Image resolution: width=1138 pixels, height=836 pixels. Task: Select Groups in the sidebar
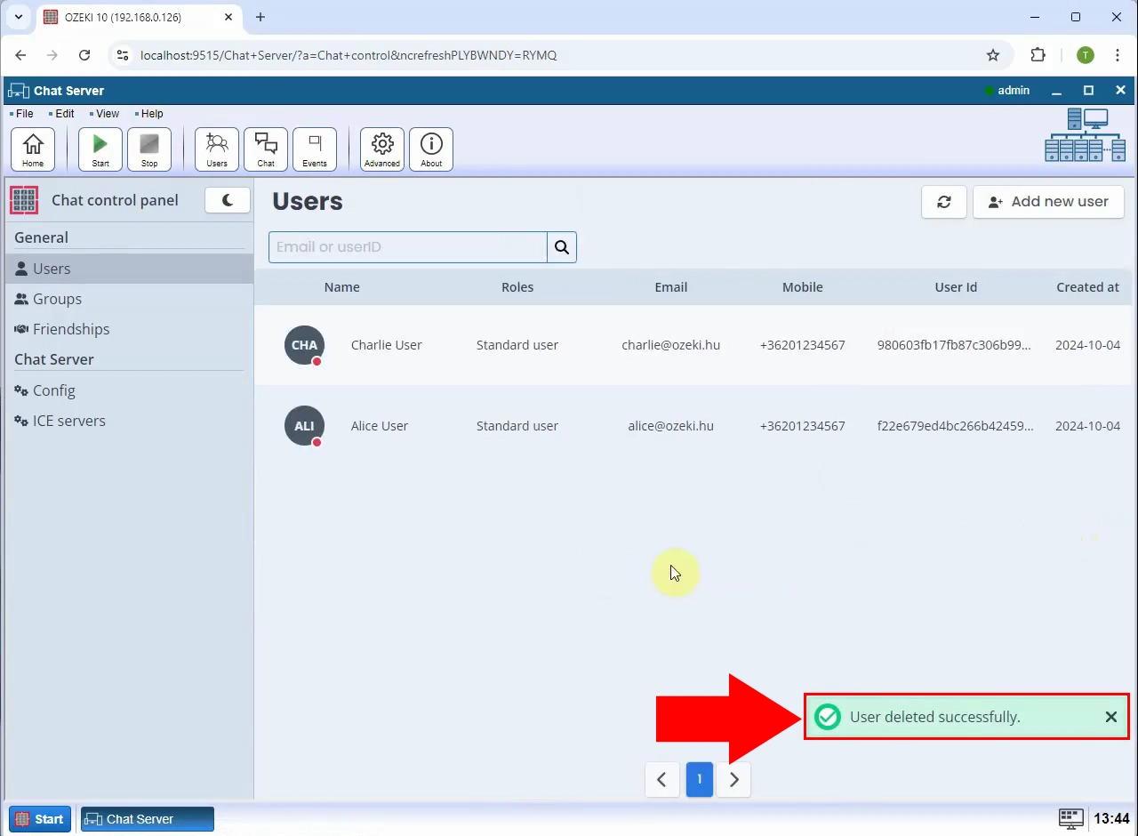[x=129, y=299]
